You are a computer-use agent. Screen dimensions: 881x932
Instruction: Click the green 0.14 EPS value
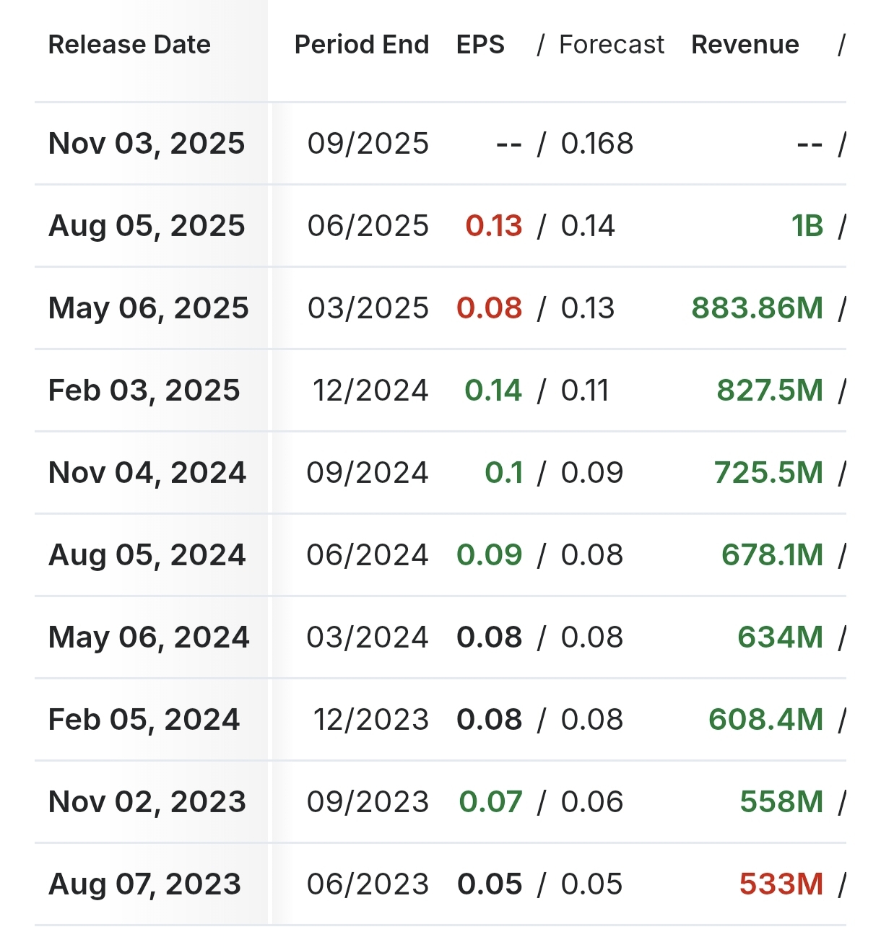(492, 391)
